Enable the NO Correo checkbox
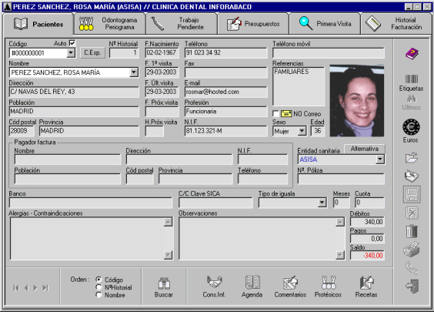434x312 pixels. 275,113
